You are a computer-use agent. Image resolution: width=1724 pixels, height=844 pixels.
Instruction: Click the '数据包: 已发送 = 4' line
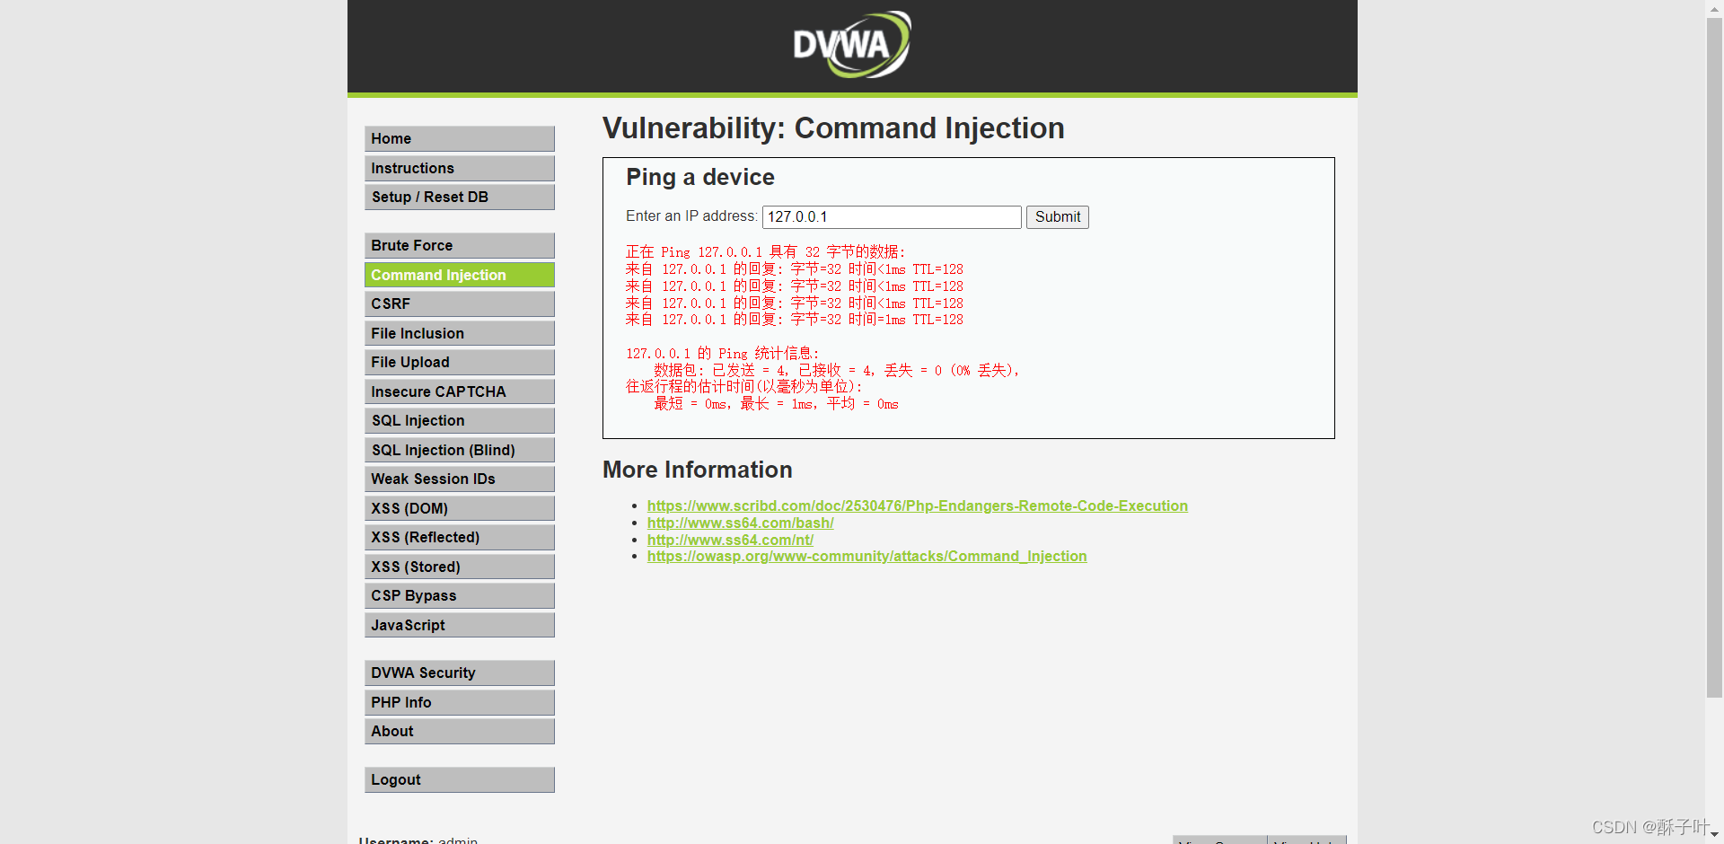[836, 370]
